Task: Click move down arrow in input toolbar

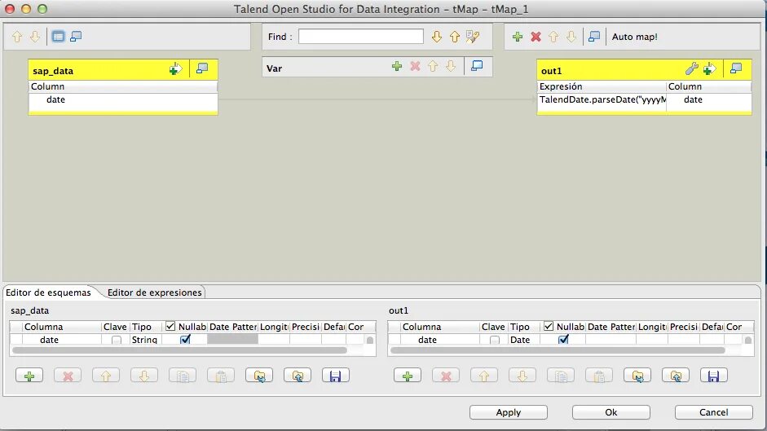Action: point(35,37)
